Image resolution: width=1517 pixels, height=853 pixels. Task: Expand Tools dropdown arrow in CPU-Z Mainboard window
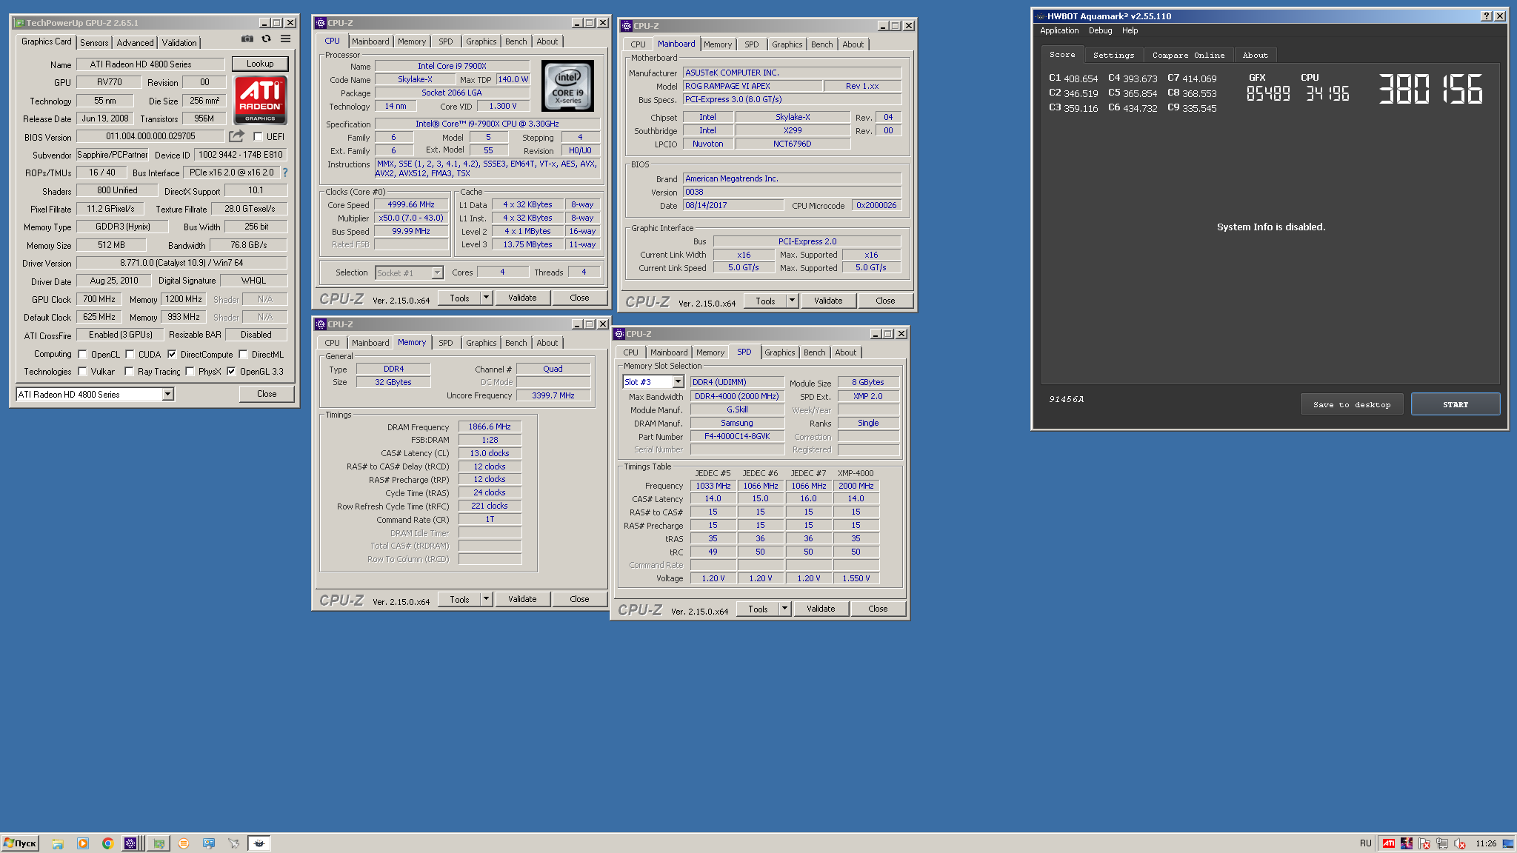point(793,301)
